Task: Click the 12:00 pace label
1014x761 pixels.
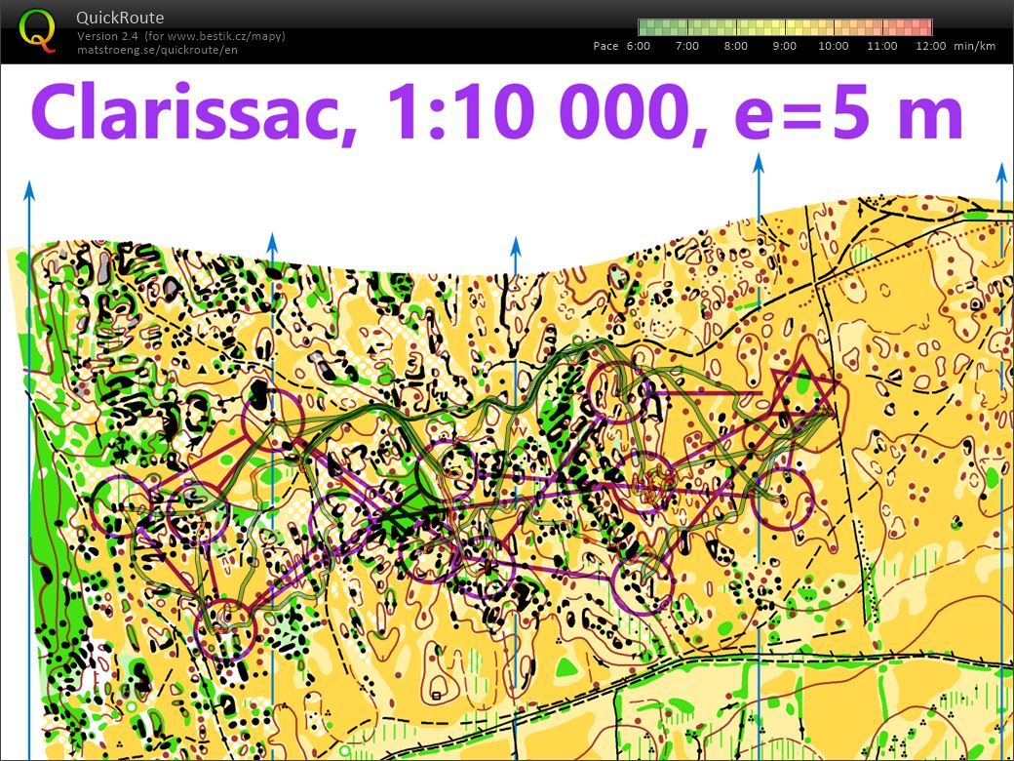Action: [x=930, y=46]
